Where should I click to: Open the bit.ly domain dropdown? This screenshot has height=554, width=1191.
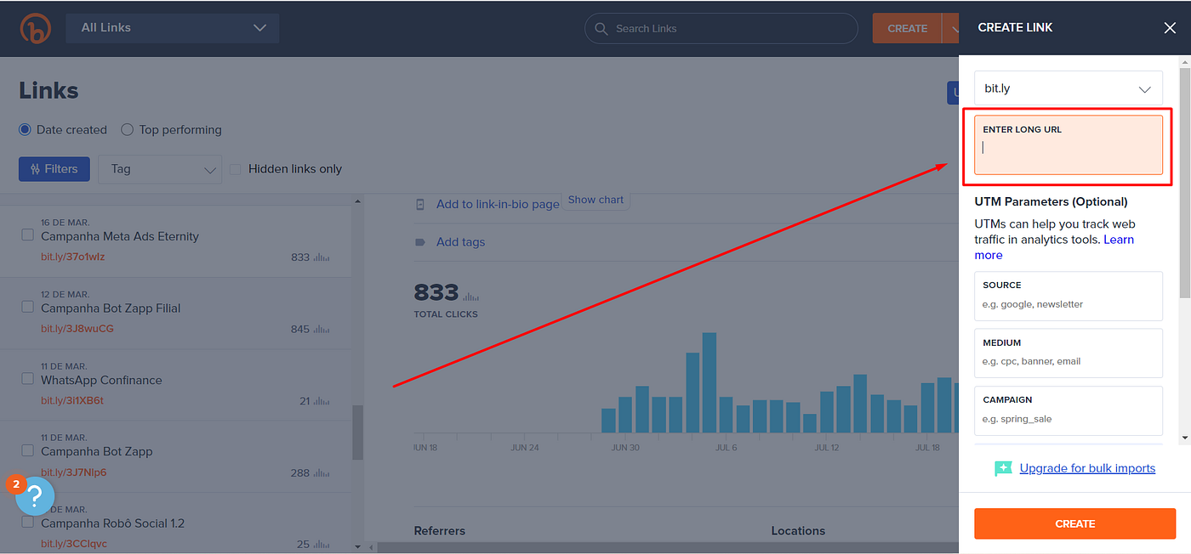[1068, 88]
